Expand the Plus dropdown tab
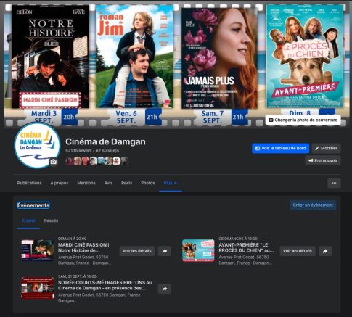 [171, 183]
